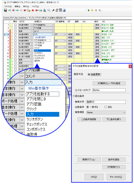Click the Save floppy disk toolbar icon
The width and height of the screenshot is (134, 194).
(5, 10)
